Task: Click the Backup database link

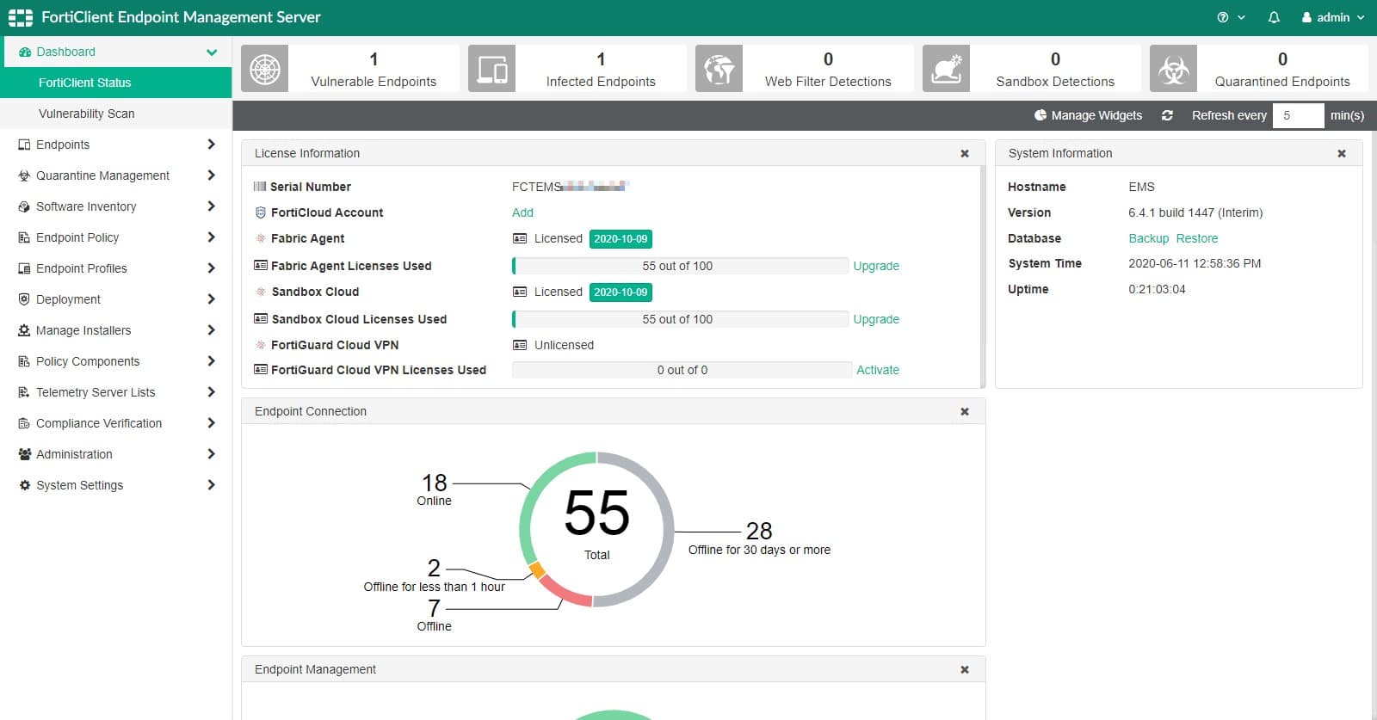Action: tap(1148, 238)
